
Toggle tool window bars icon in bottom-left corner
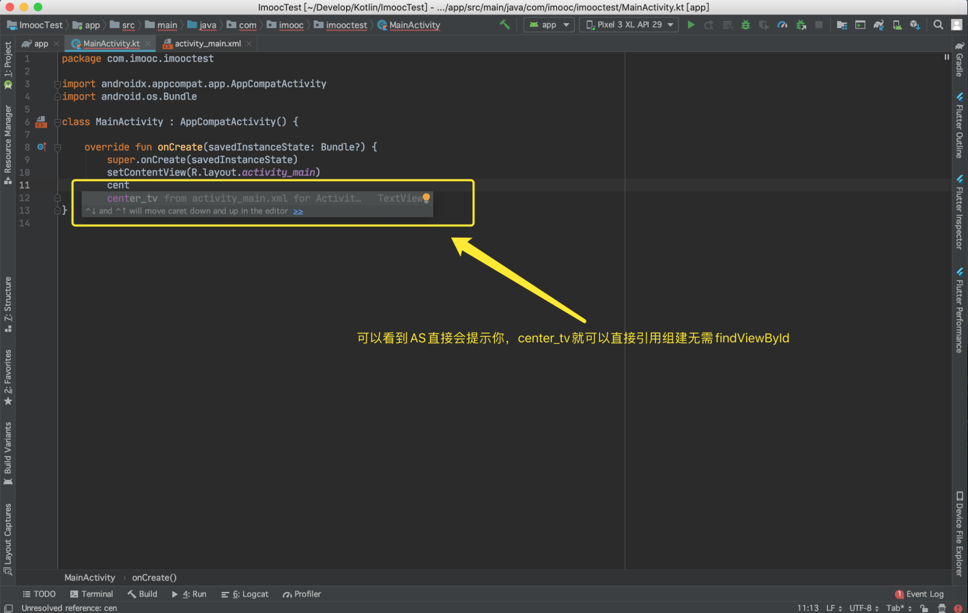pyautogui.click(x=8, y=608)
